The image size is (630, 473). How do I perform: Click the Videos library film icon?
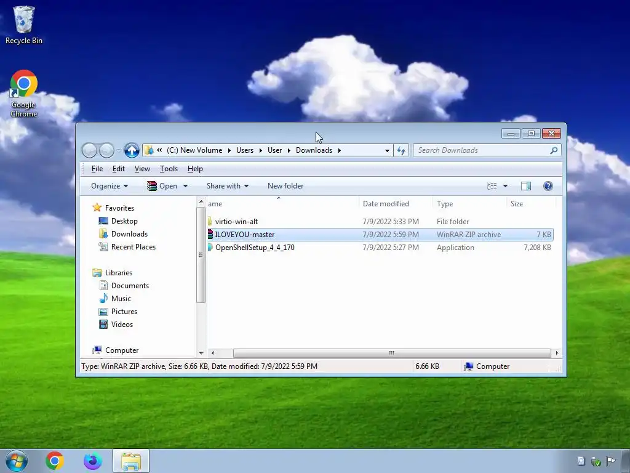[103, 324]
